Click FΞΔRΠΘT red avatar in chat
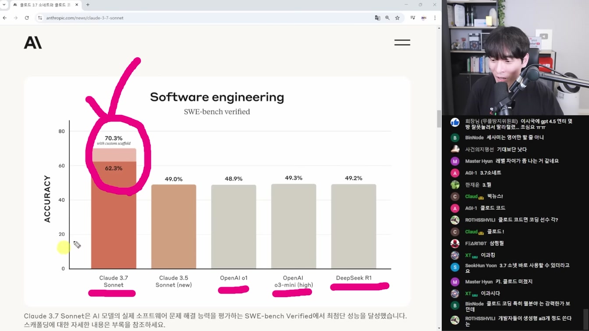This screenshot has width=589, height=331. (x=455, y=243)
